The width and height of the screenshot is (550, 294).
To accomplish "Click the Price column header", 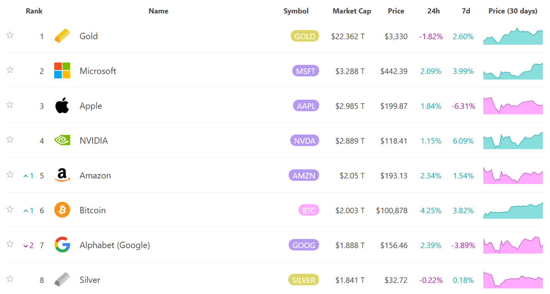I will (396, 11).
